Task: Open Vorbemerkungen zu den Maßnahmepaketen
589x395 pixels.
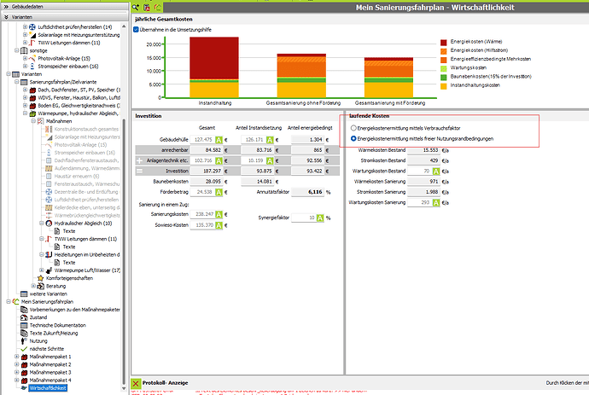Action: [75, 310]
